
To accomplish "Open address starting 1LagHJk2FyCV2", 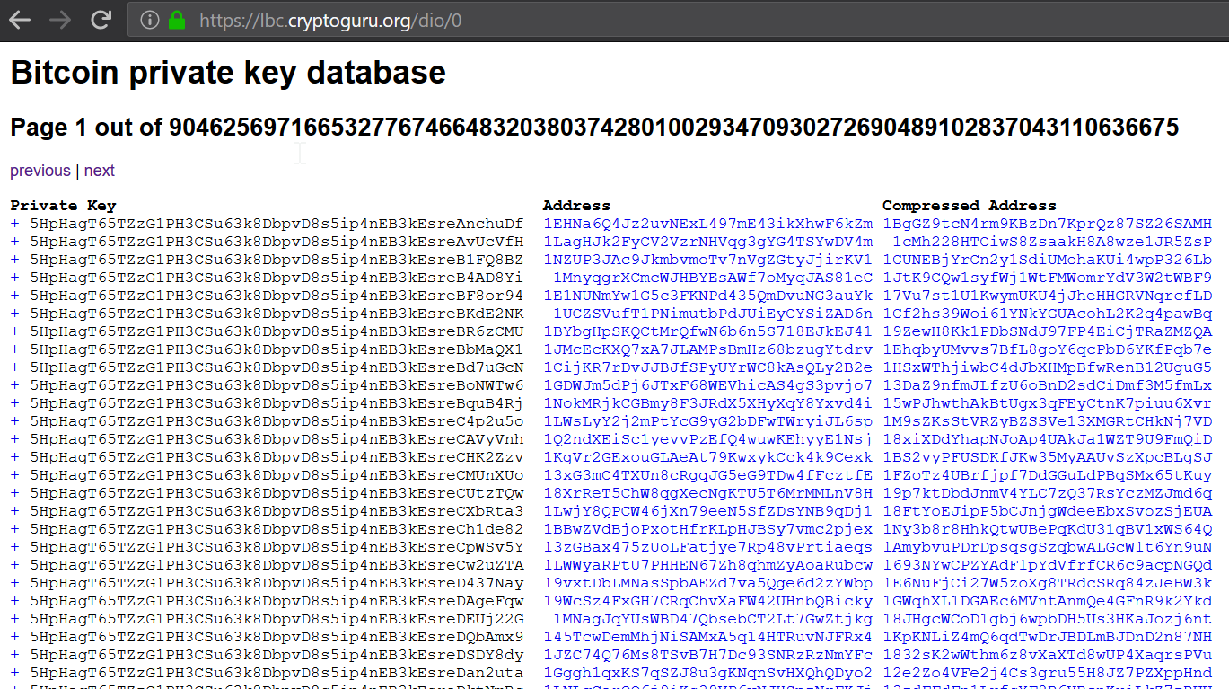I will pos(707,242).
